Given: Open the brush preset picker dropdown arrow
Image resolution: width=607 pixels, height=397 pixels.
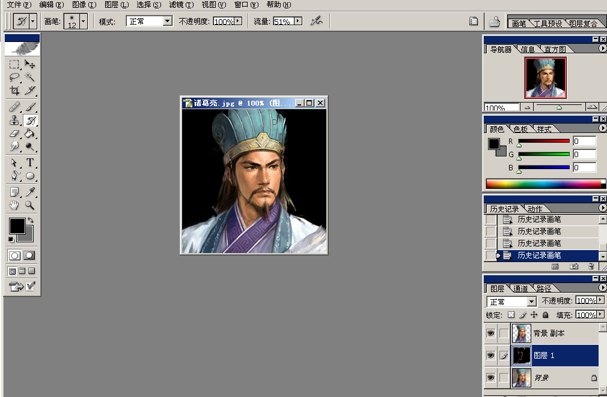Looking at the screenshot, I should (x=83, y=21).
